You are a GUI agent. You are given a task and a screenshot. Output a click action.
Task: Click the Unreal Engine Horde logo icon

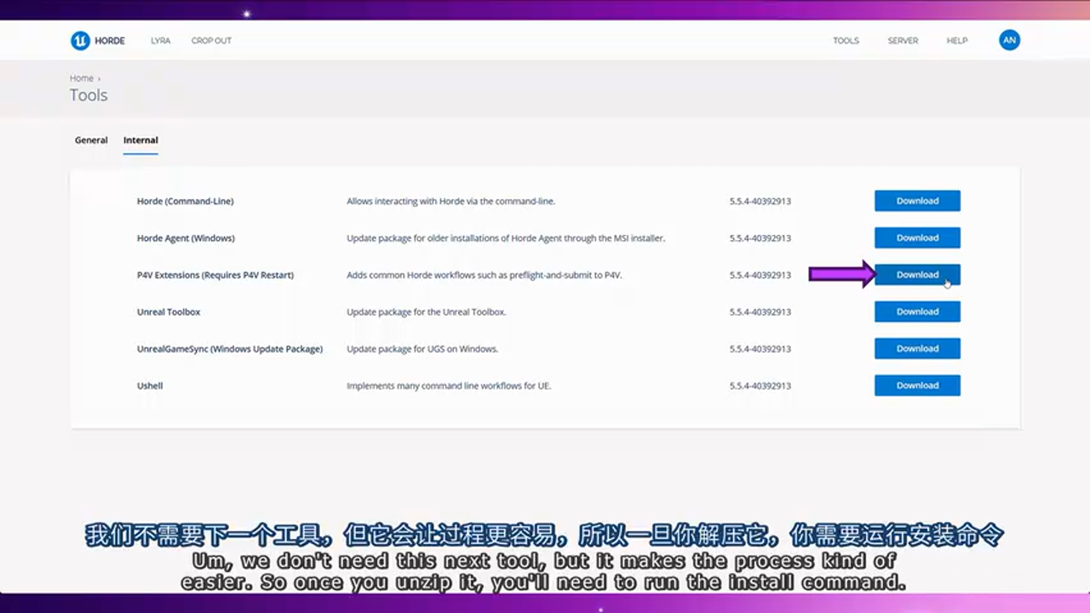coord(80,41)
